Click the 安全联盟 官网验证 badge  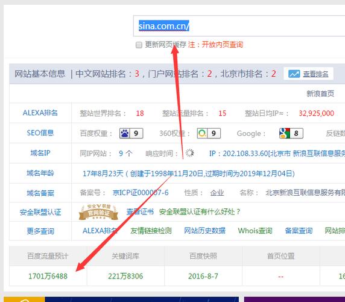pos(98,212)
